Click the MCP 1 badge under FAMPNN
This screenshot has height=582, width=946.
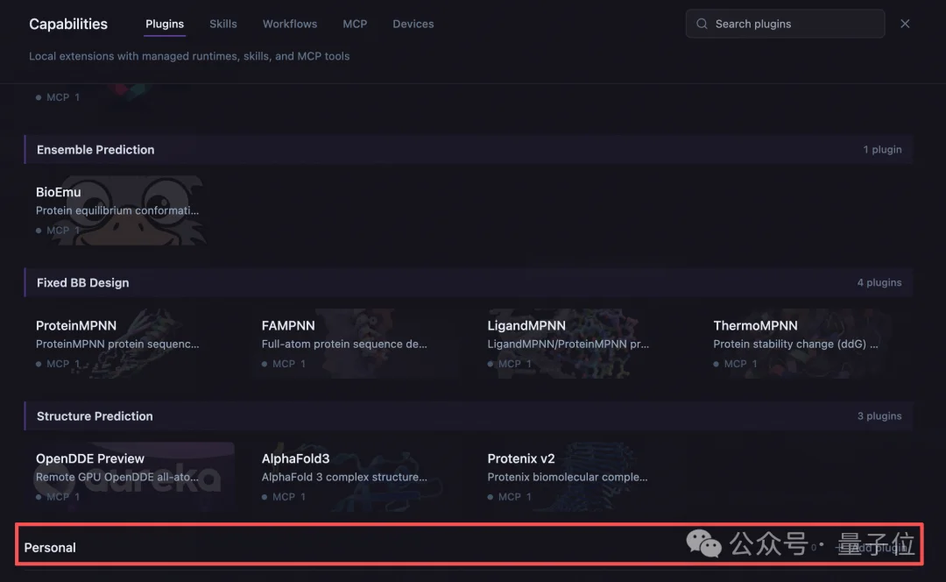pyautogui.click(x=284, y=364)
